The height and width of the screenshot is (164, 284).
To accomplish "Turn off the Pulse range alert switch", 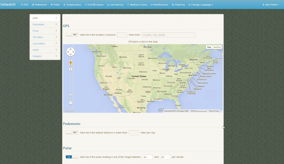I will tap(72, 157).
